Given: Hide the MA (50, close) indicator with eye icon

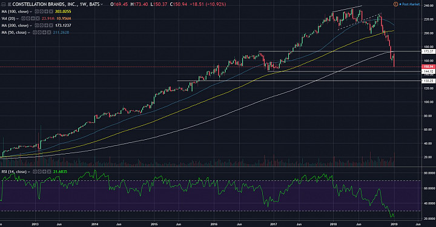Looking at the screenshot, I should (x=35, y=32).
